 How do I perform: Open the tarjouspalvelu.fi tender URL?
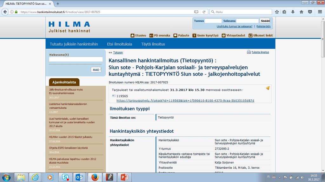185,101
